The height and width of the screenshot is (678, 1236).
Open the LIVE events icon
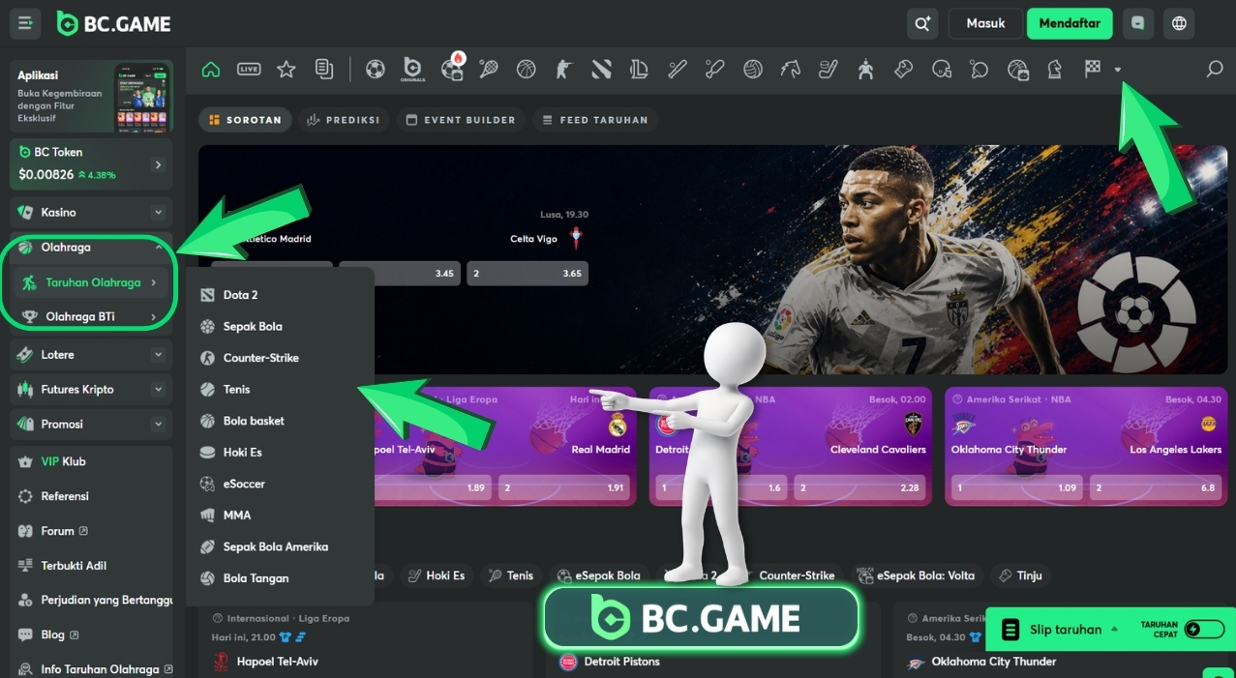click(x=249, y=69)
